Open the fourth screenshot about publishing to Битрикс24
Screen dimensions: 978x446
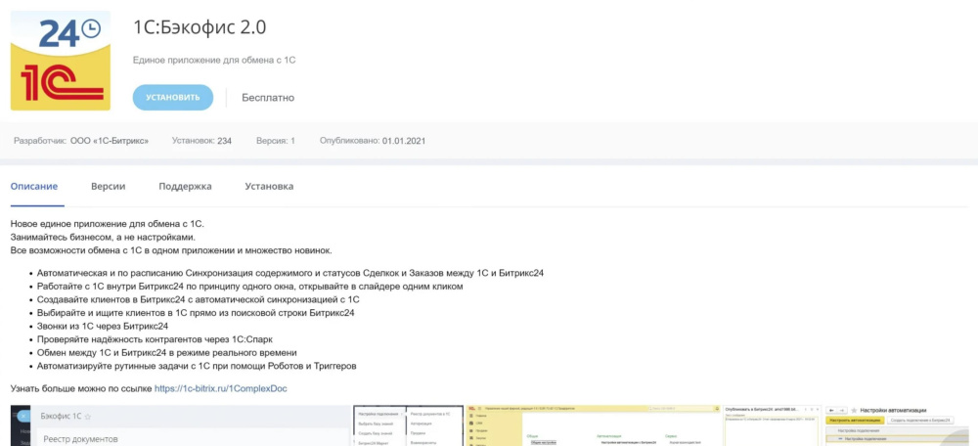(x=771, y=425)
